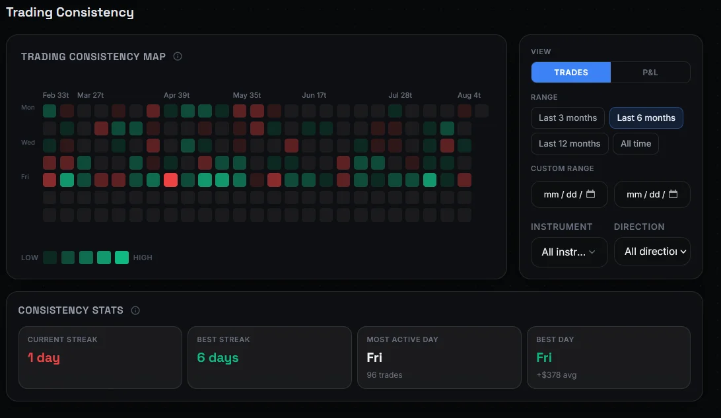This screenshot has height=418, width=721.
Task: Click the Current Streak 1 day card
Action: pos(100,358)
